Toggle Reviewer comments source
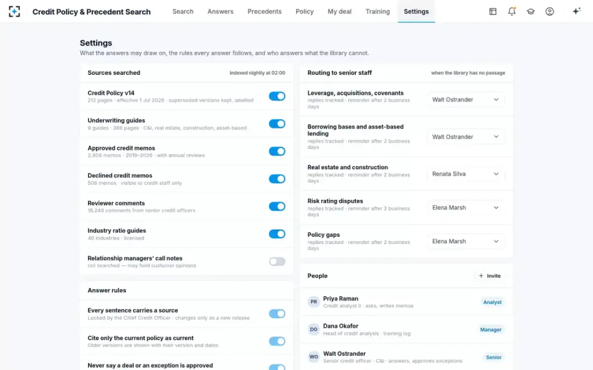Screen dimensions: 593x370 pyautogui.click(x=277, y=206)
